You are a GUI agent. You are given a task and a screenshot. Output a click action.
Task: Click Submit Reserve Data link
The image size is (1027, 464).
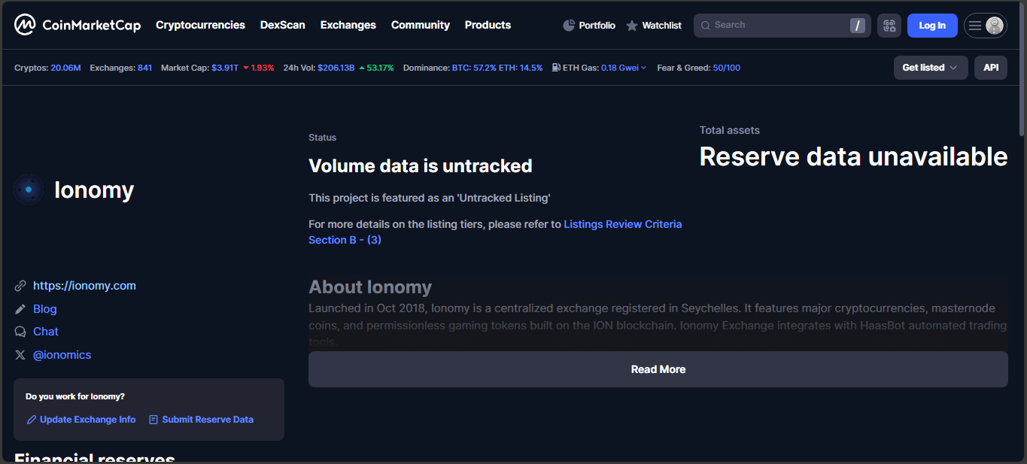click(207, 420)
